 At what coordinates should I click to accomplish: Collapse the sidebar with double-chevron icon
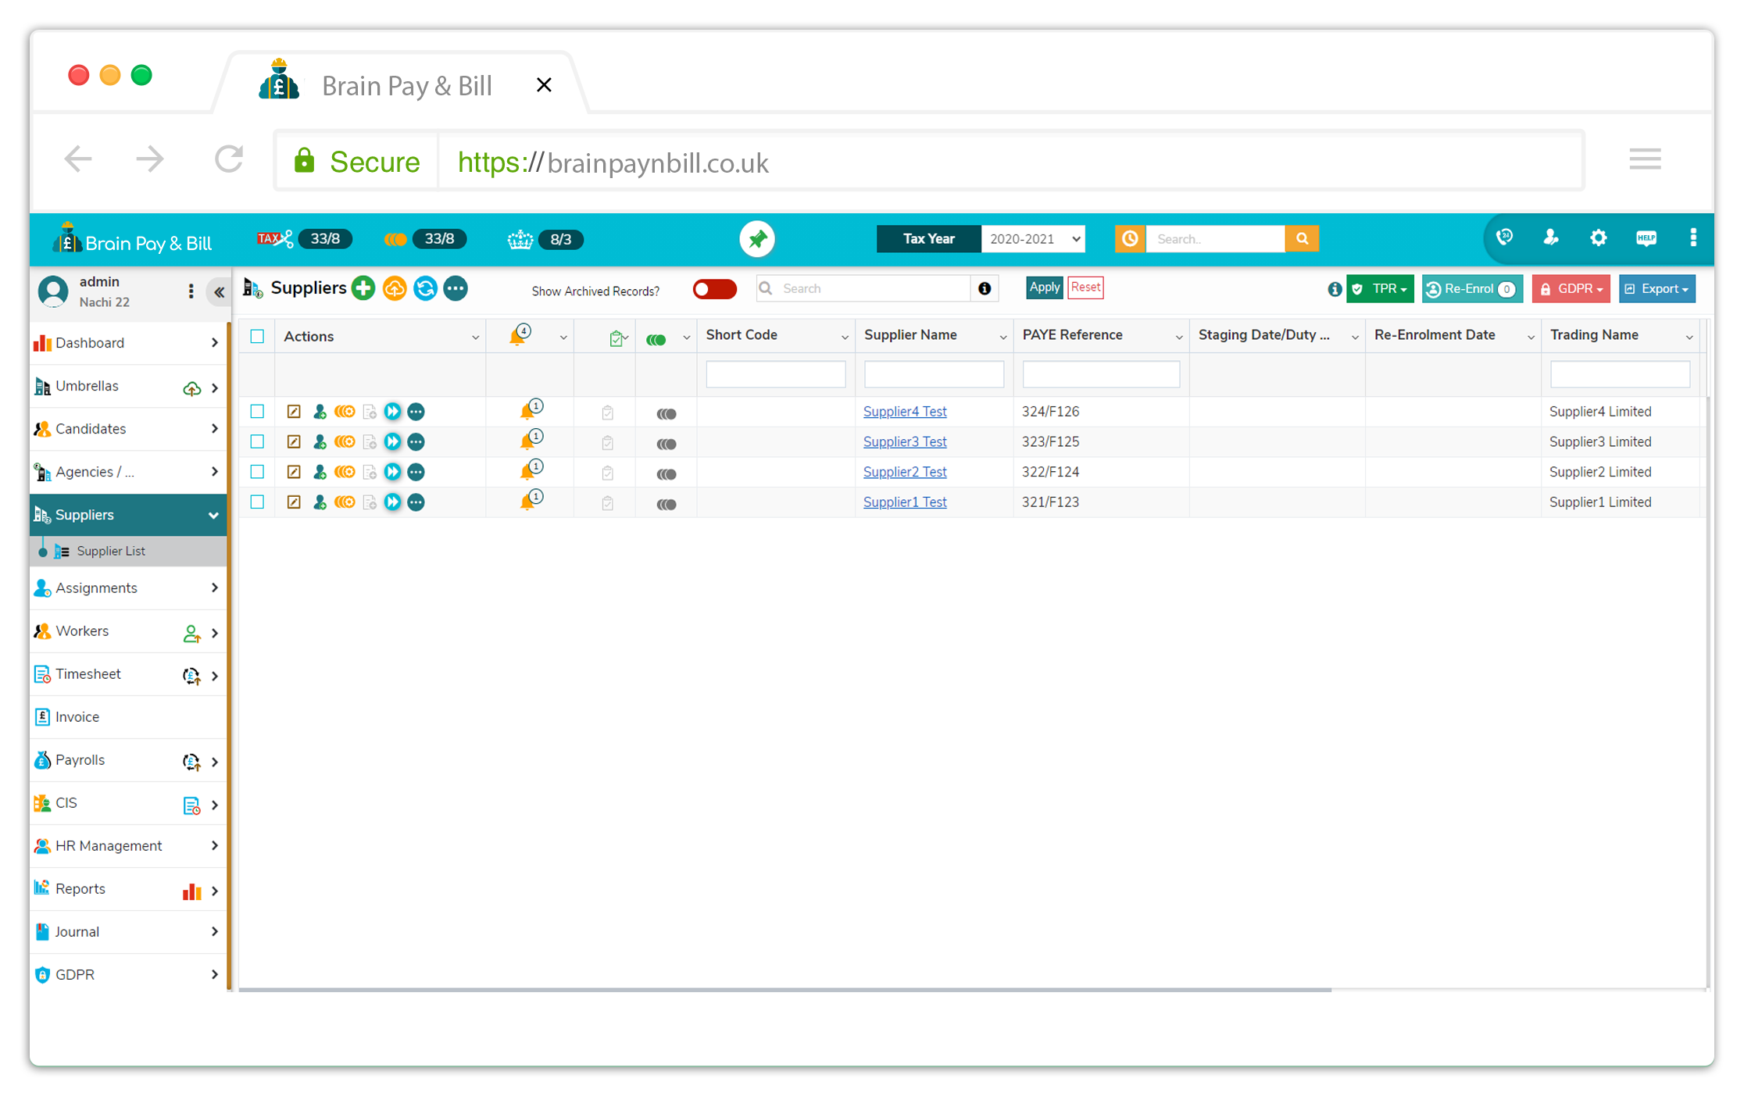tap(219, 292)
